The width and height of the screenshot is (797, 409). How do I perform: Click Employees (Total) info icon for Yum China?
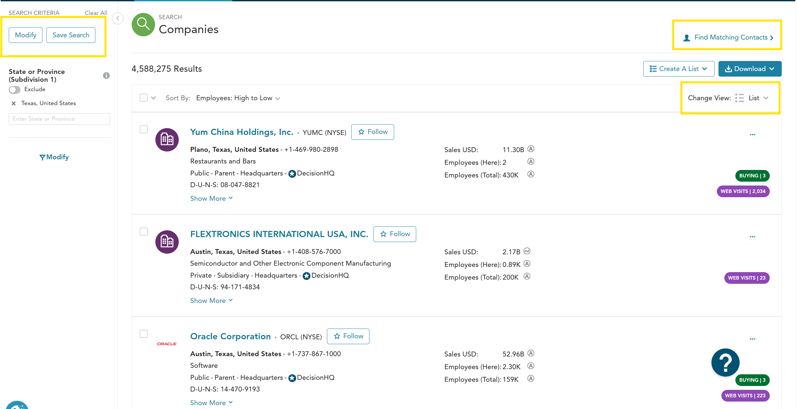point(531,174)
